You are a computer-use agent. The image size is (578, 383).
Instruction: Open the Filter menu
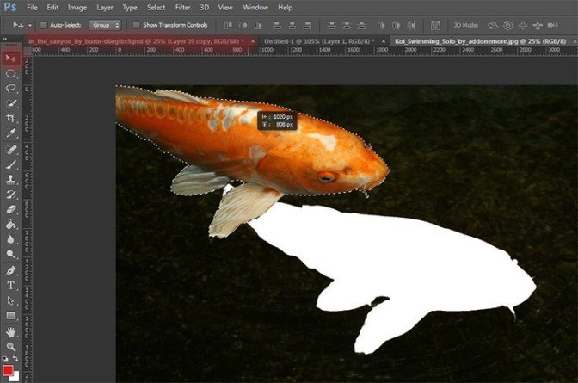(183, 8)
